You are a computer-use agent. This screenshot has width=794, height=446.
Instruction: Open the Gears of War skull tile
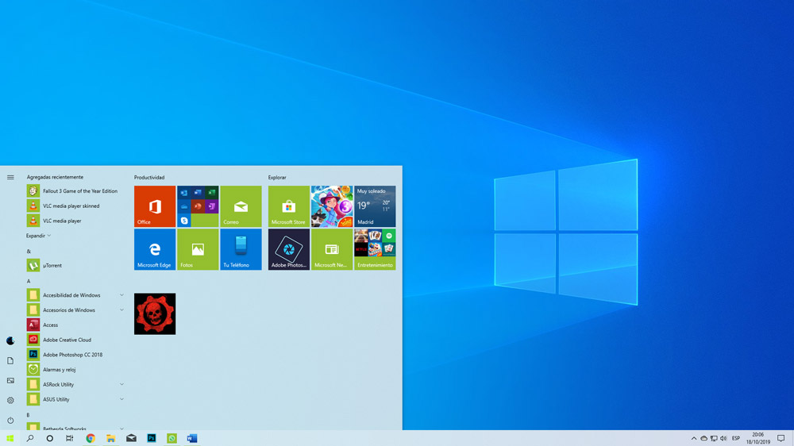click(x=155, y=313)
